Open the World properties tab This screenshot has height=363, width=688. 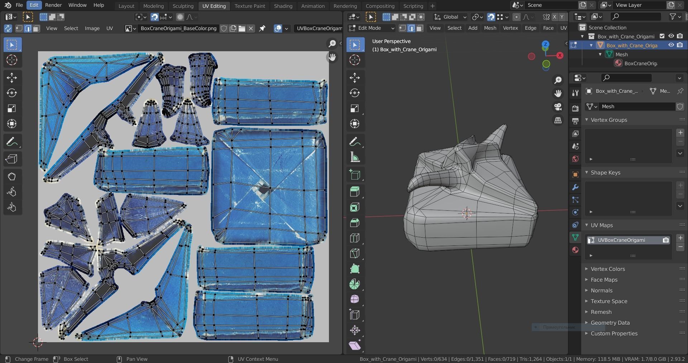pyautogui.click(x=575, y=159)
